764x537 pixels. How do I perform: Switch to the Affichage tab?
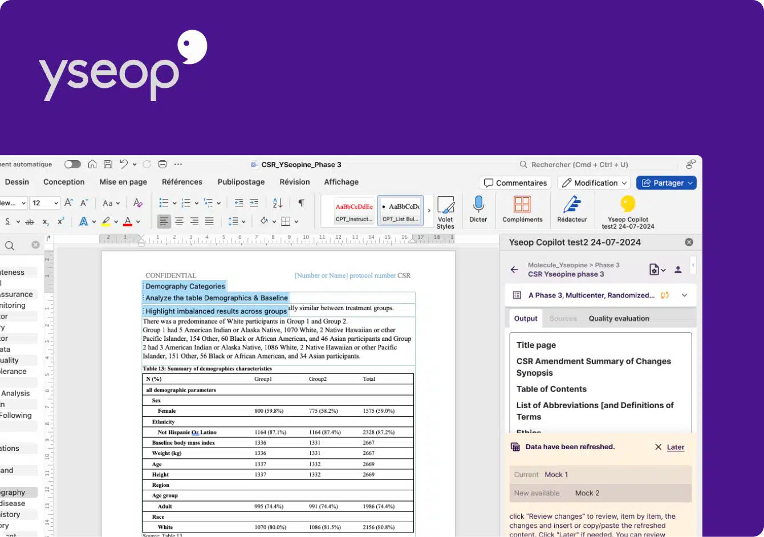click(x=342, y=182)
